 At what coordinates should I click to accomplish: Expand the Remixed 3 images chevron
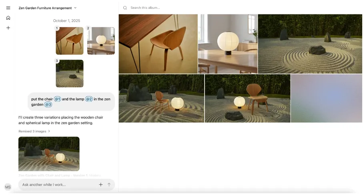(49, 131)
